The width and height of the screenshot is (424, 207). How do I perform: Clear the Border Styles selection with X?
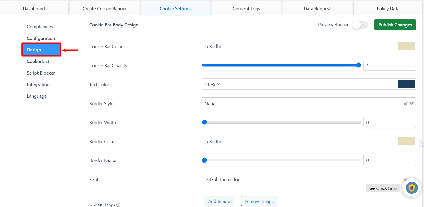pos(405,104)
